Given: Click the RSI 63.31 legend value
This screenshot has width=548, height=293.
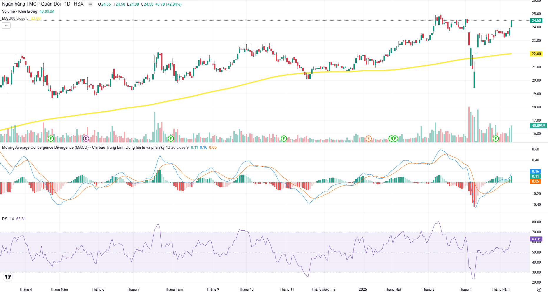Looking at the screenshot, I should (21, 219).
